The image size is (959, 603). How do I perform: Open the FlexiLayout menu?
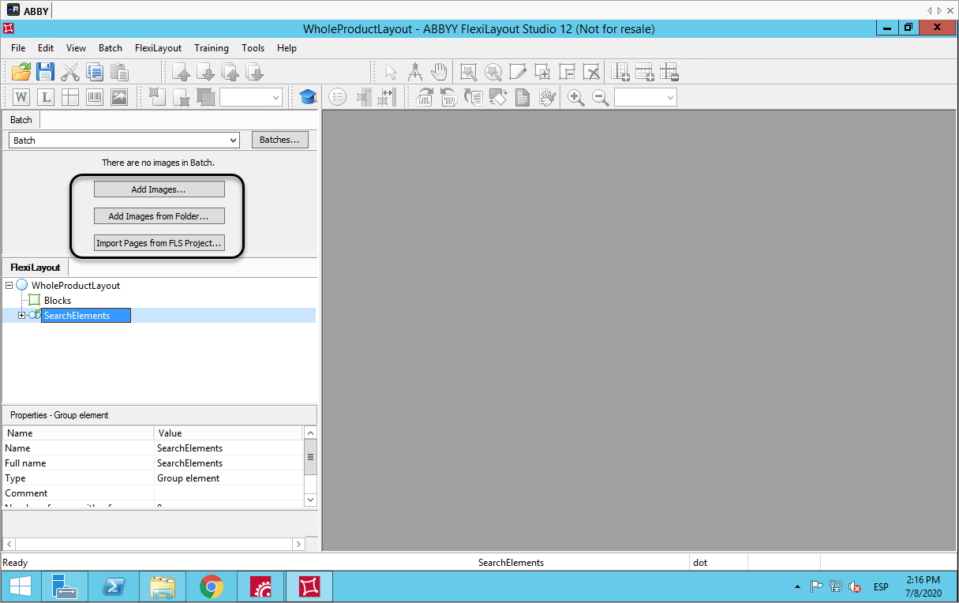158,48
